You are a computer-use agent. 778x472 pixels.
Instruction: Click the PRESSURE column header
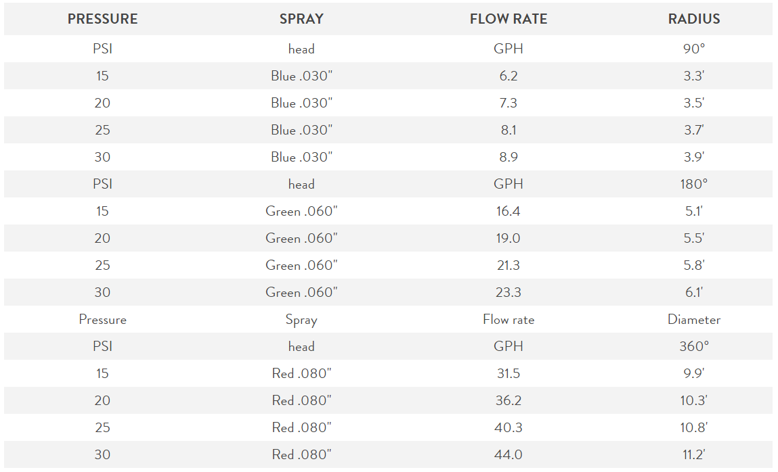[x=103, y=19]
